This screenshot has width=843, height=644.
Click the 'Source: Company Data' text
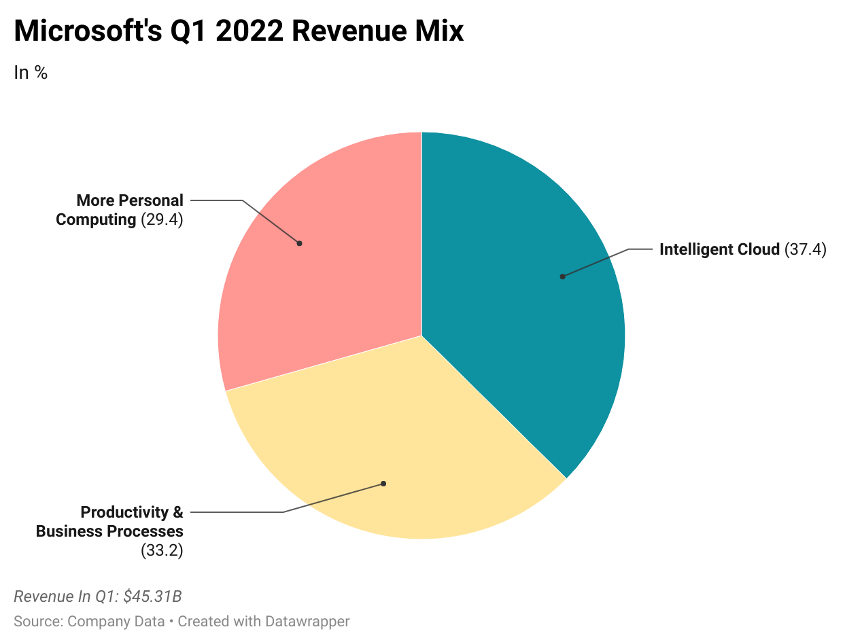pos(89,621)
